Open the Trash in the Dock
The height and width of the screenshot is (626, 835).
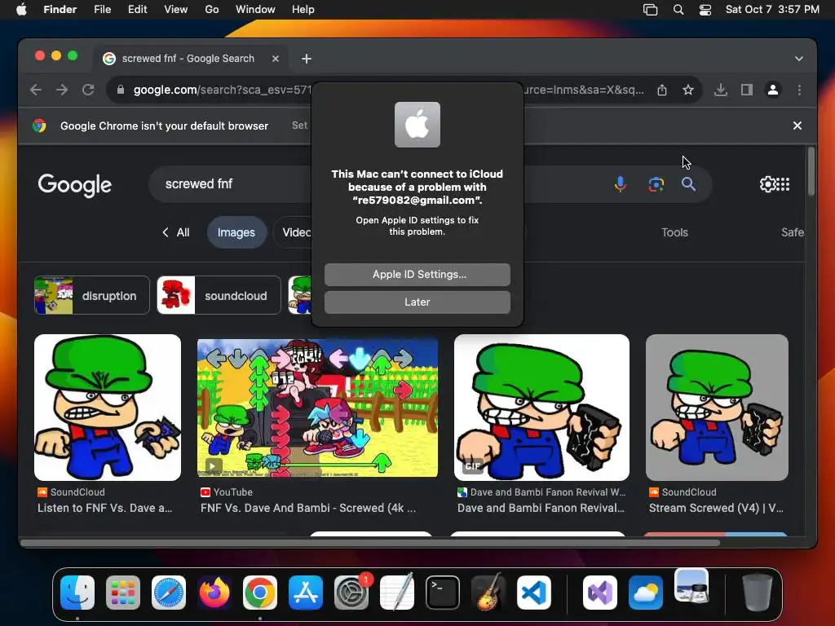757,593
